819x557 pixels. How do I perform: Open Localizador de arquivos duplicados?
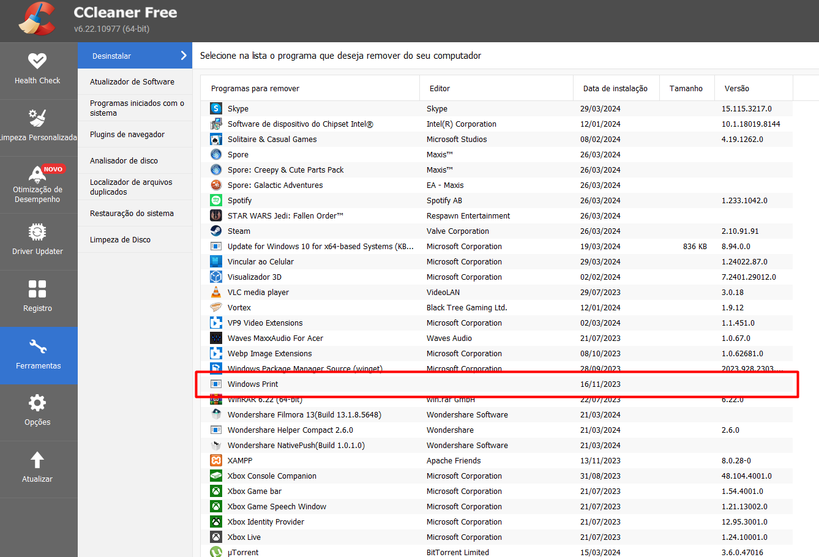[135, 187]
